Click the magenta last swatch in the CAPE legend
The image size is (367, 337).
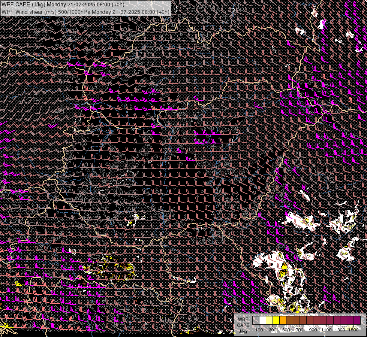[357, 320]
